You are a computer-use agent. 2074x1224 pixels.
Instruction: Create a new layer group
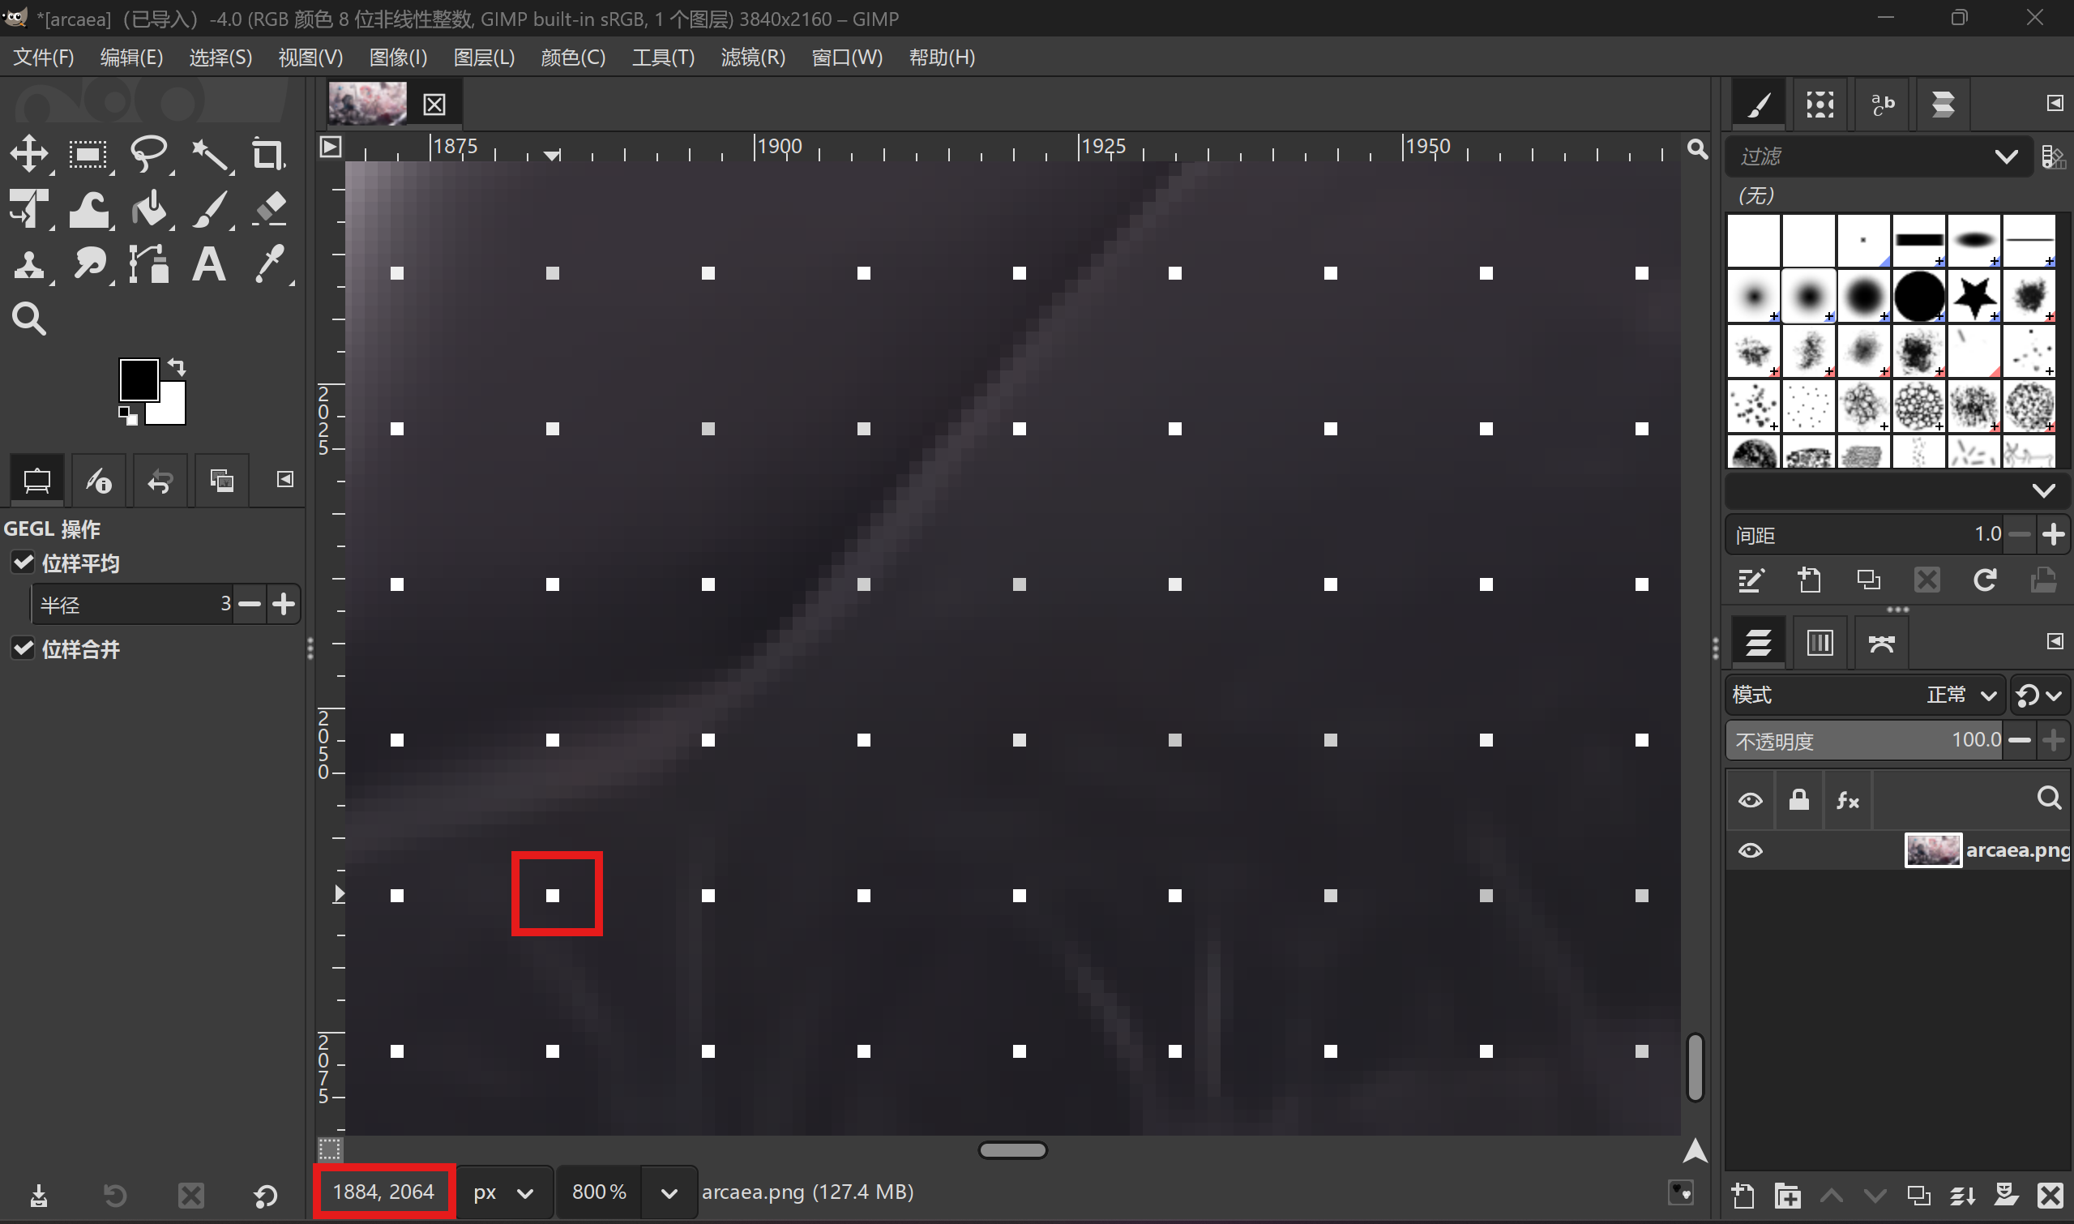[x=1787, y=1195]
